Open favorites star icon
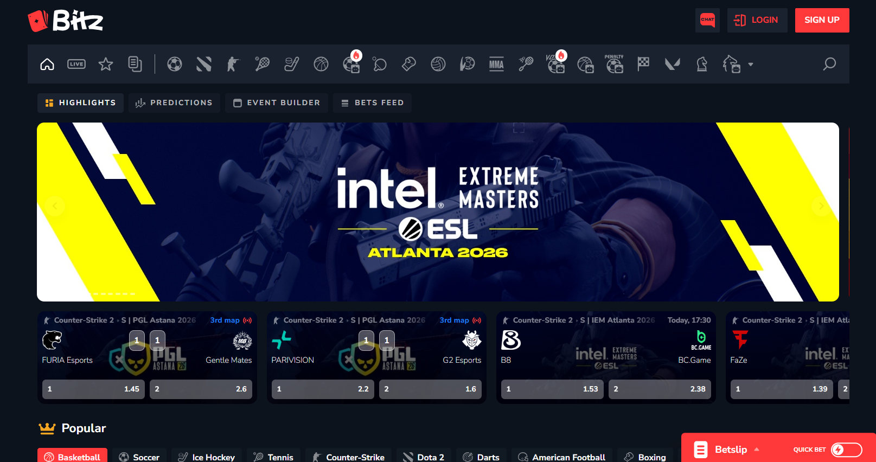This screenshot has height=462, width=876. click(106, 64)
